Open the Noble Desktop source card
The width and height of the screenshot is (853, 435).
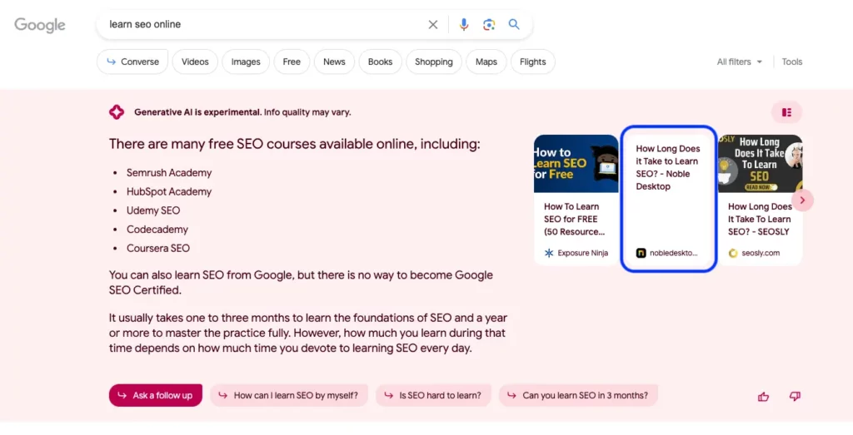pos(668,199)
